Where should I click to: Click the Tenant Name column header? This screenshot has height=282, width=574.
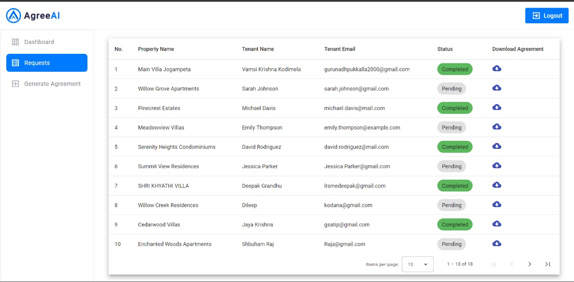(x=258, y=49)
